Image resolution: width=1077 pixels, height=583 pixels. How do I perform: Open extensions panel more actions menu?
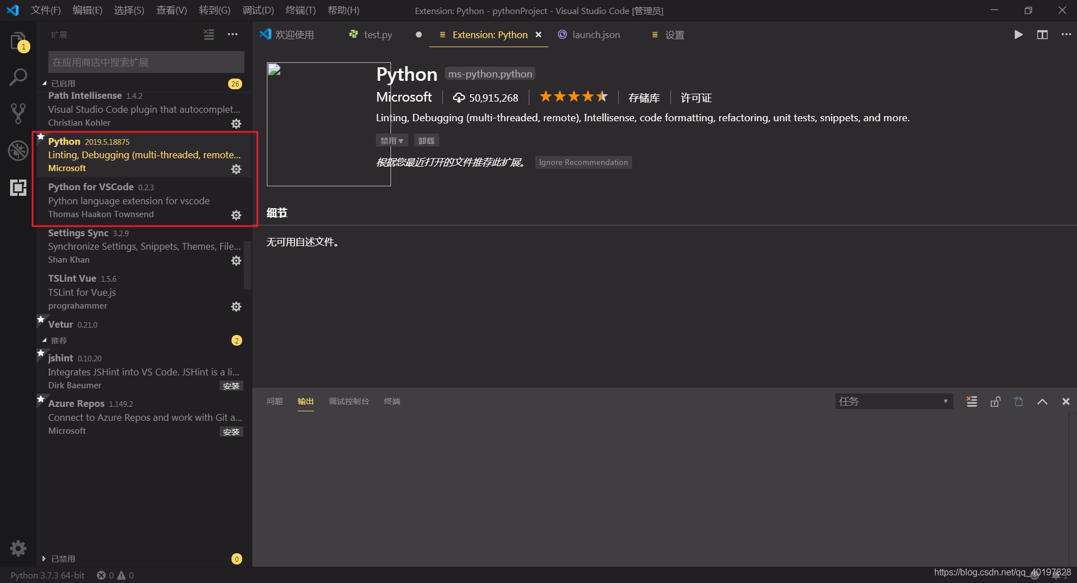(233, 35)
